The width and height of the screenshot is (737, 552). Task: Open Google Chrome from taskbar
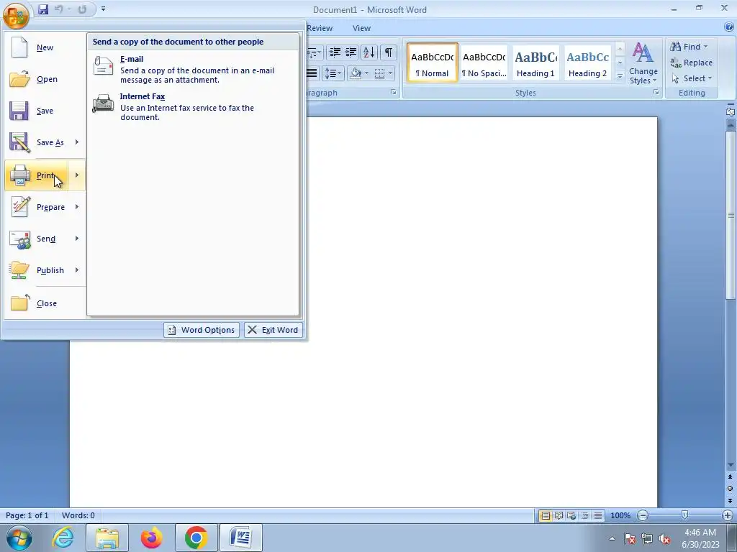[196, 538]
